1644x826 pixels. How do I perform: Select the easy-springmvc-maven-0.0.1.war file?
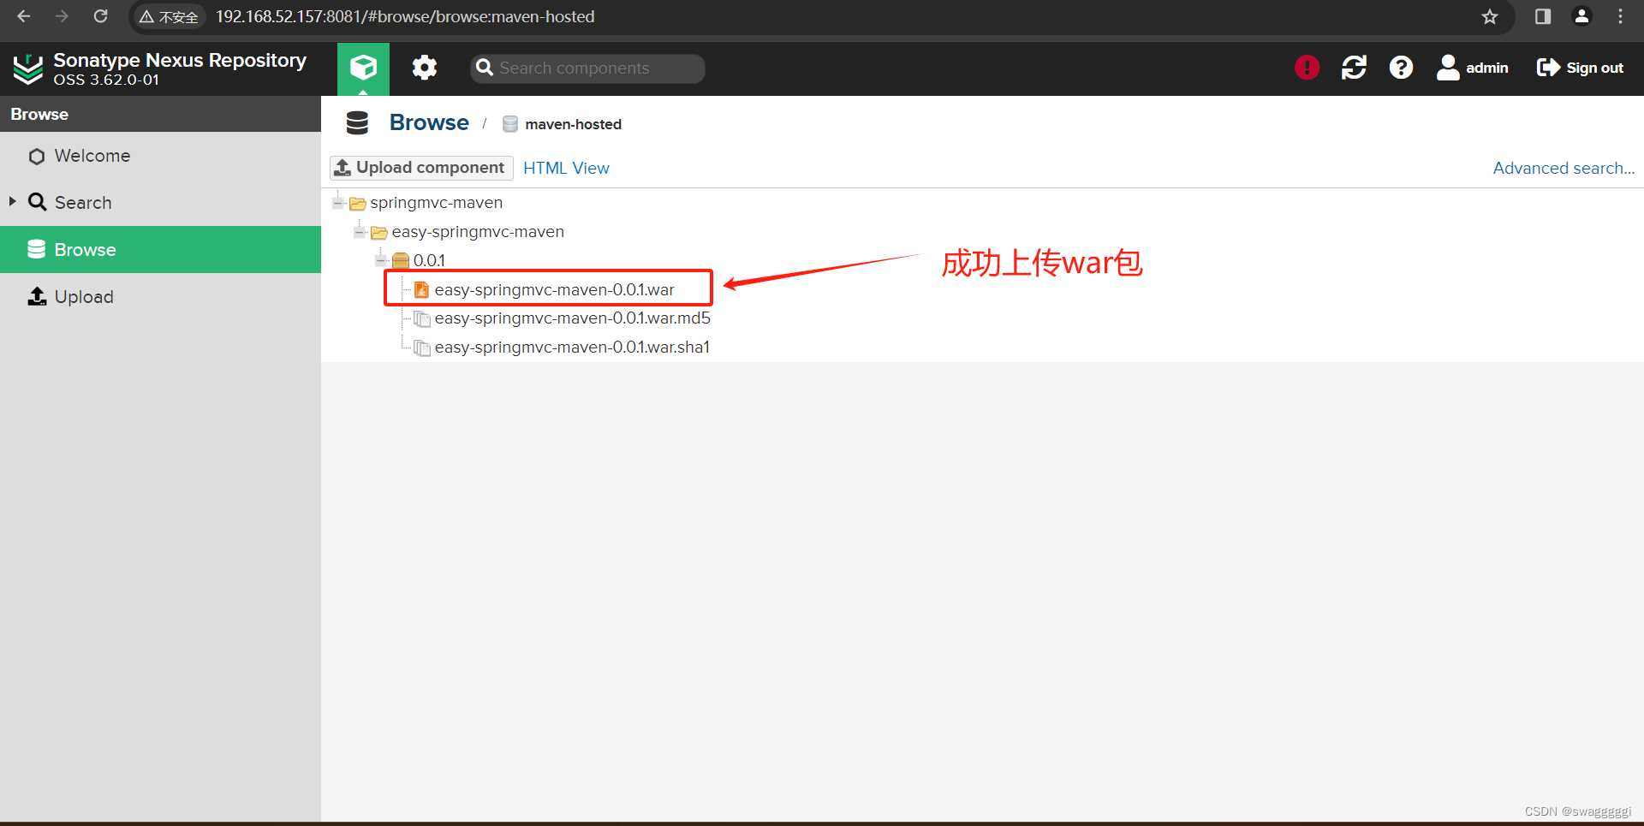[x=553, y=289]
